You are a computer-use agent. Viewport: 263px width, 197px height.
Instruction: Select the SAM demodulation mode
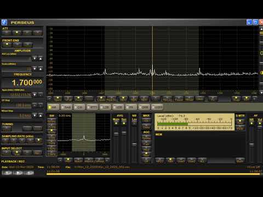point(66,107)
